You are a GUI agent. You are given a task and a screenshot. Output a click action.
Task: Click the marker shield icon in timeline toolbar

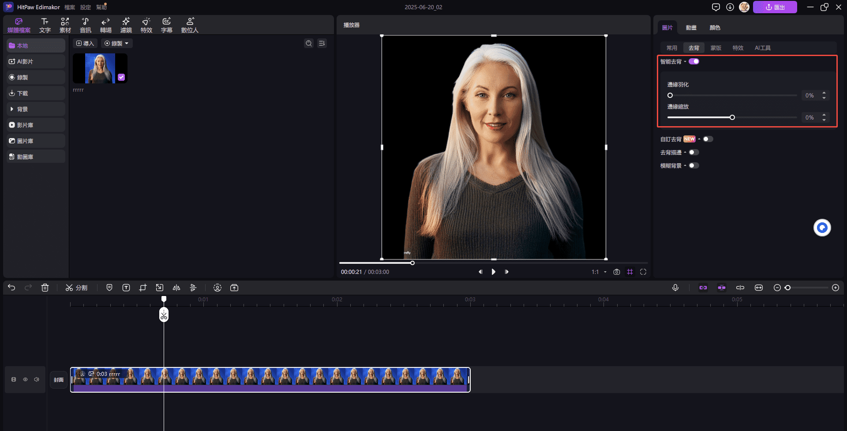109,288
